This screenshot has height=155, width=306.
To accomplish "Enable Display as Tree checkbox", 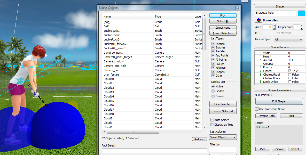I will (x=212, y=125).
